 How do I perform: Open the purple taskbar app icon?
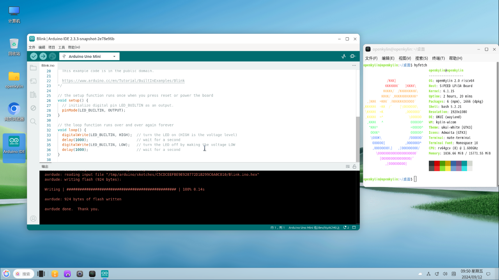coord(67,274)
